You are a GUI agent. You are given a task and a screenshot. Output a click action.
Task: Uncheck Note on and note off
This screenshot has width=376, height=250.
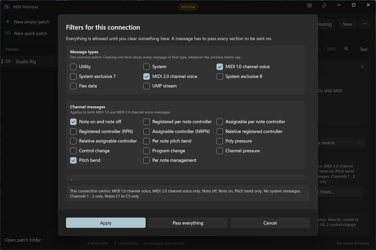pyautogui.click(x=73, y=122)
